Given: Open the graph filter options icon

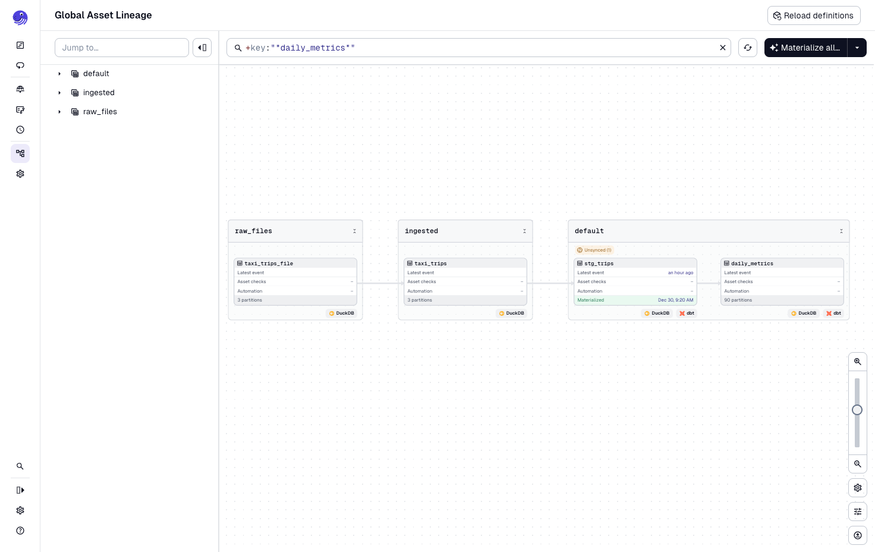Looking at the screenshot, I should [858, 512].
